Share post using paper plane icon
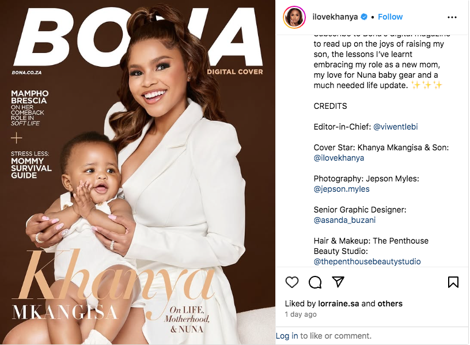The height and width of the screenshot is (345, 470). pos(338,282)
